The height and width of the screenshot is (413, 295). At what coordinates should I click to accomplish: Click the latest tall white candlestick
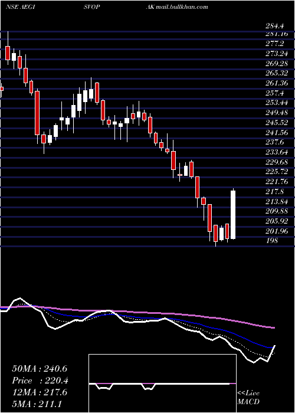(x=233, y=214)
